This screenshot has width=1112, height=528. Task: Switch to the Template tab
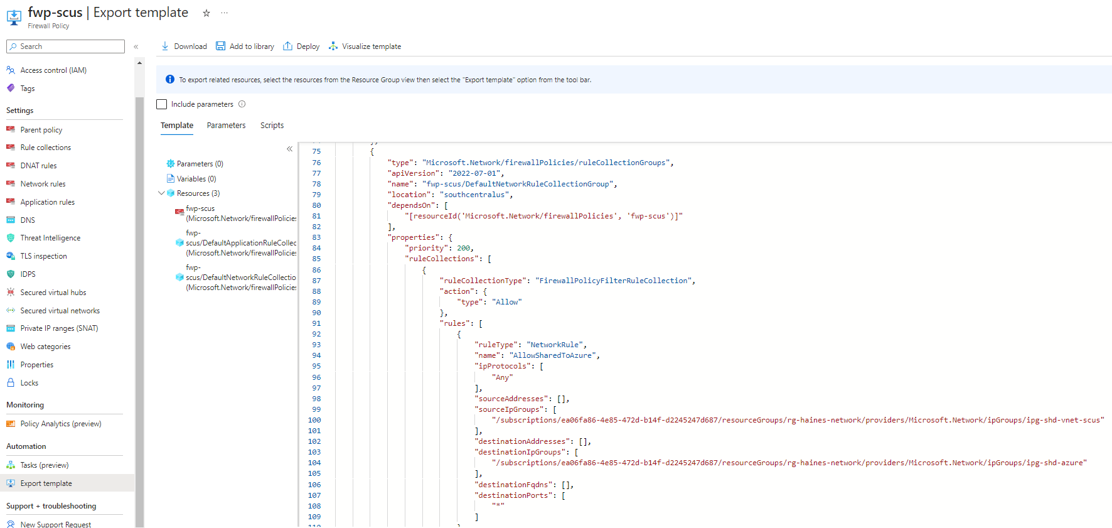tap(177, 126)
